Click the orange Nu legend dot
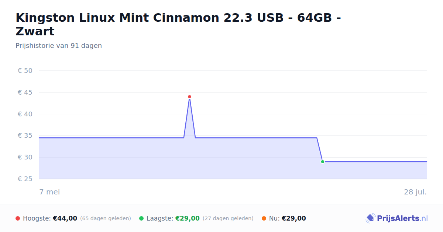 (x=264, y=218)
